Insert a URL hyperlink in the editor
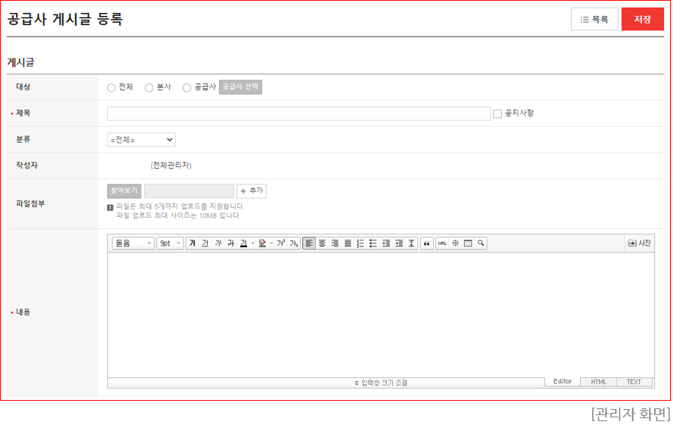 [442, 243]
